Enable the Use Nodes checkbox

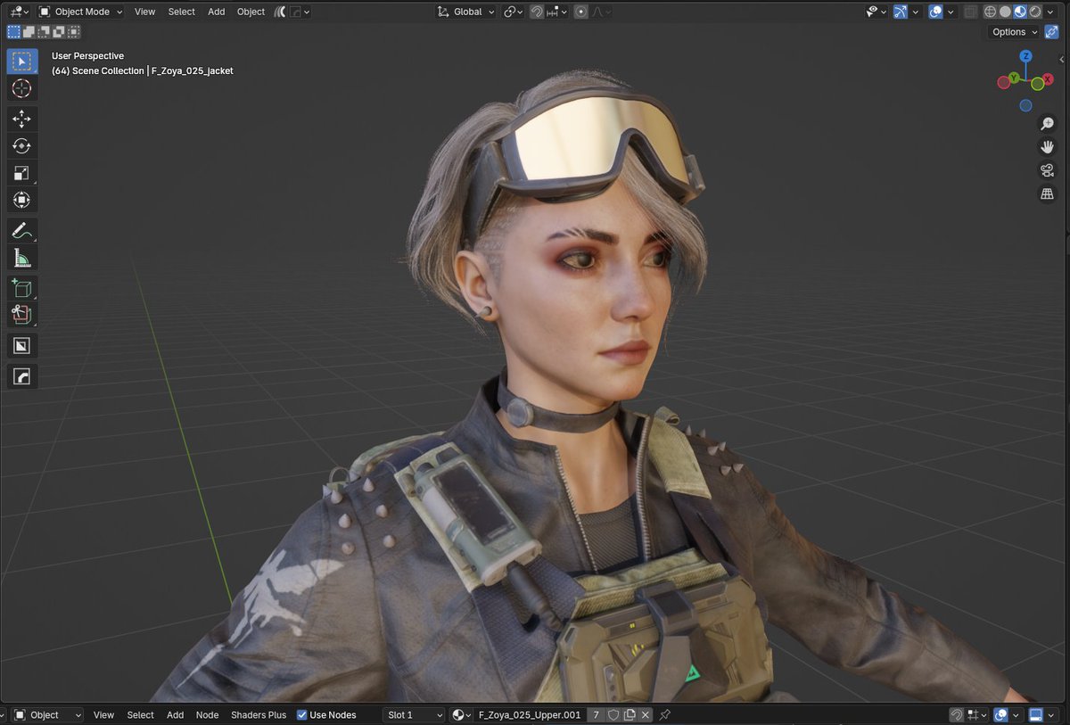point(302,714)
